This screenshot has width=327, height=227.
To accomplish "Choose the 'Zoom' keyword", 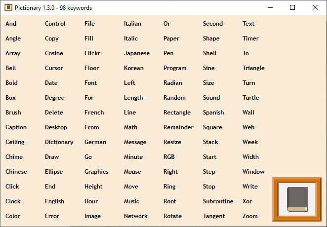I will [x=250, y=216].
